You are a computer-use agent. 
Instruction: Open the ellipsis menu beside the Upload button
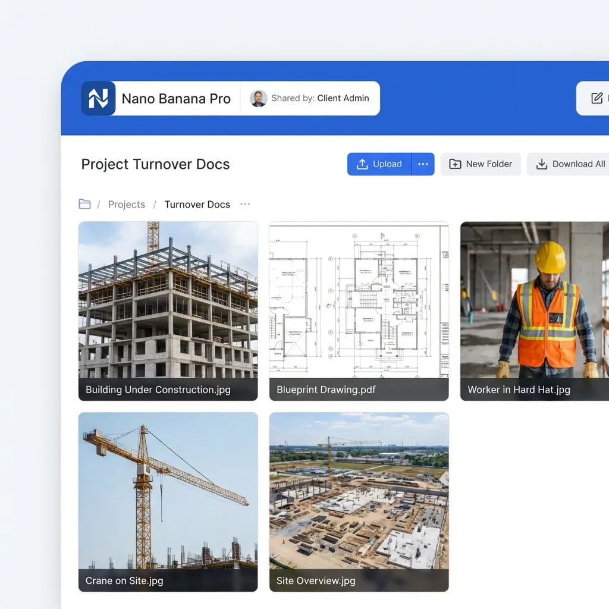(x=423, y=164)
